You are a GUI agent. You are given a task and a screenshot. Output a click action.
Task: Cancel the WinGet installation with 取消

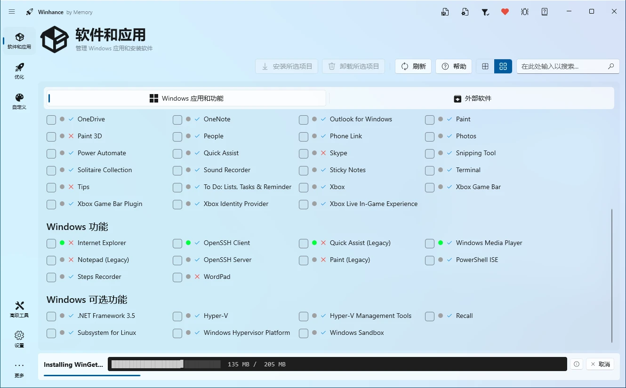[x=600, y=364]
